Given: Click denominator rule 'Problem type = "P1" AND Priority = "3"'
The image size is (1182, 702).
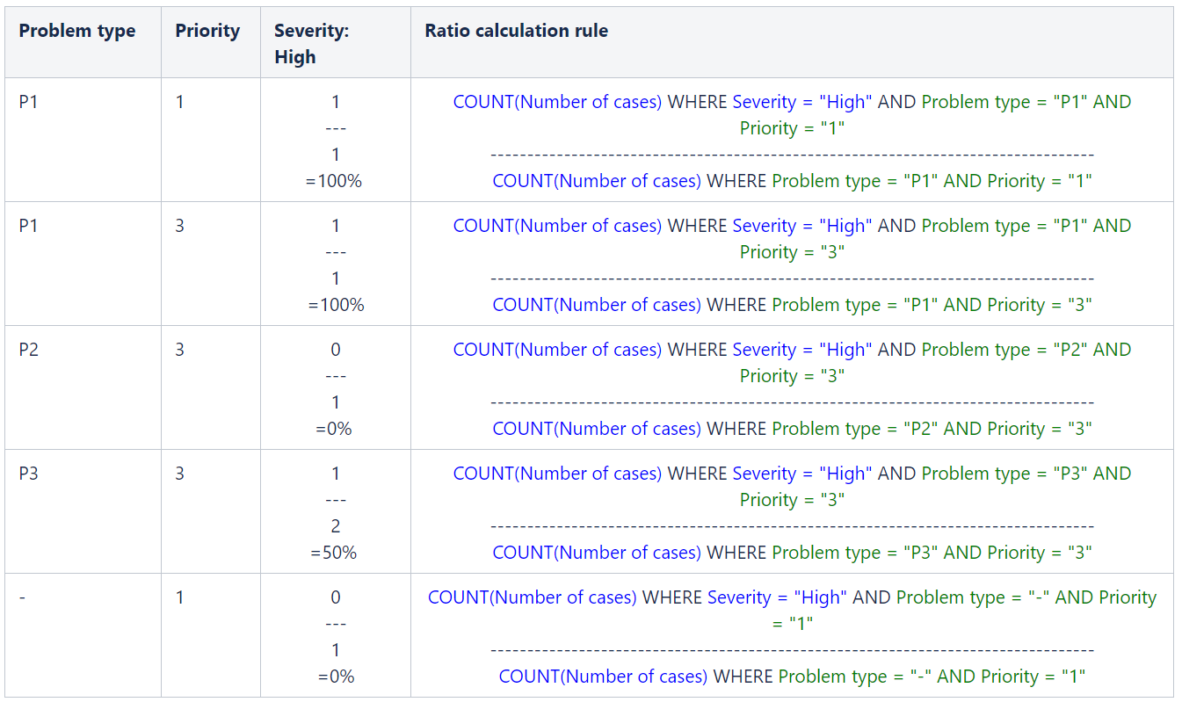Looking at the screenshot, I should (x=932, y=305).
